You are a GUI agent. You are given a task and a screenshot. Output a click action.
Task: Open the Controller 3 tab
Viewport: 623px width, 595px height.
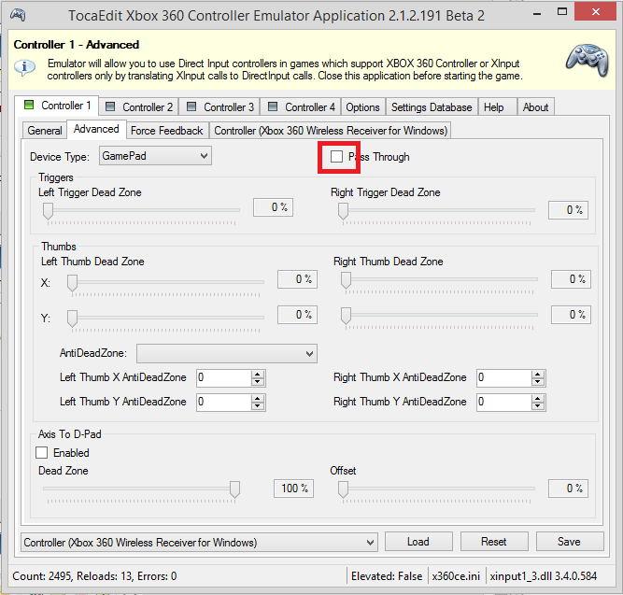(219, 106)
